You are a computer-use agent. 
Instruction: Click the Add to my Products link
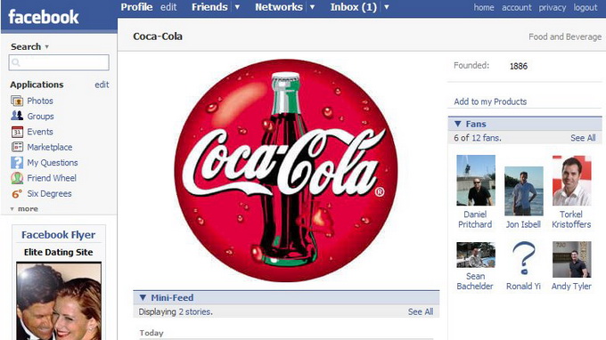[490, 101]
